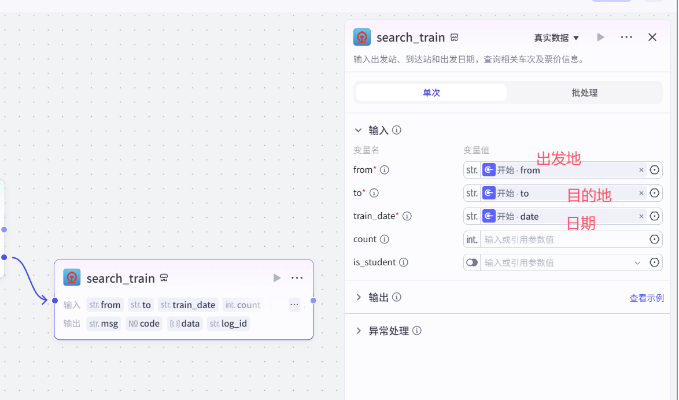Click the 开始 · to value field
Image resolution: width=679 pixels, height=400 pixels.
tap(563, 193)
